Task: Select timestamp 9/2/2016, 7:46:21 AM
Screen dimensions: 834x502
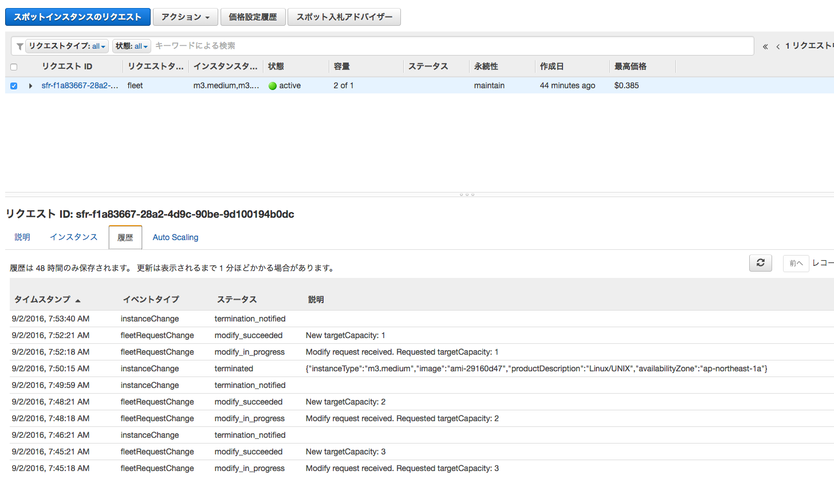Action: coord(50,435)
